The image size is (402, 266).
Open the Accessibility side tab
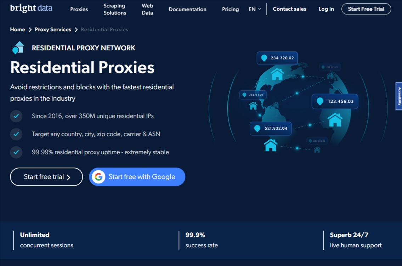coord(399,96)
